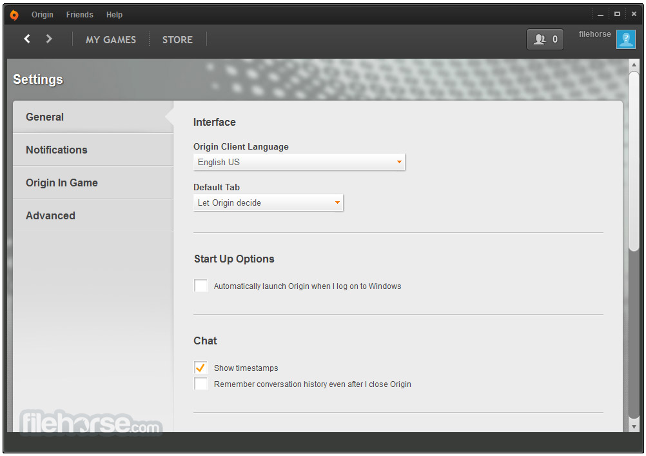646x456 pixels.
Task: Open the Origin menu
Action: click(x=43, y=15)
